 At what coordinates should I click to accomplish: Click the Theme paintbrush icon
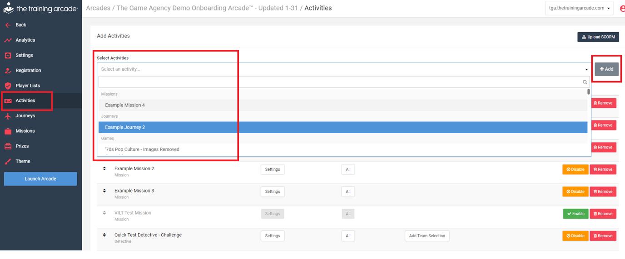click(x=8, y=162)
